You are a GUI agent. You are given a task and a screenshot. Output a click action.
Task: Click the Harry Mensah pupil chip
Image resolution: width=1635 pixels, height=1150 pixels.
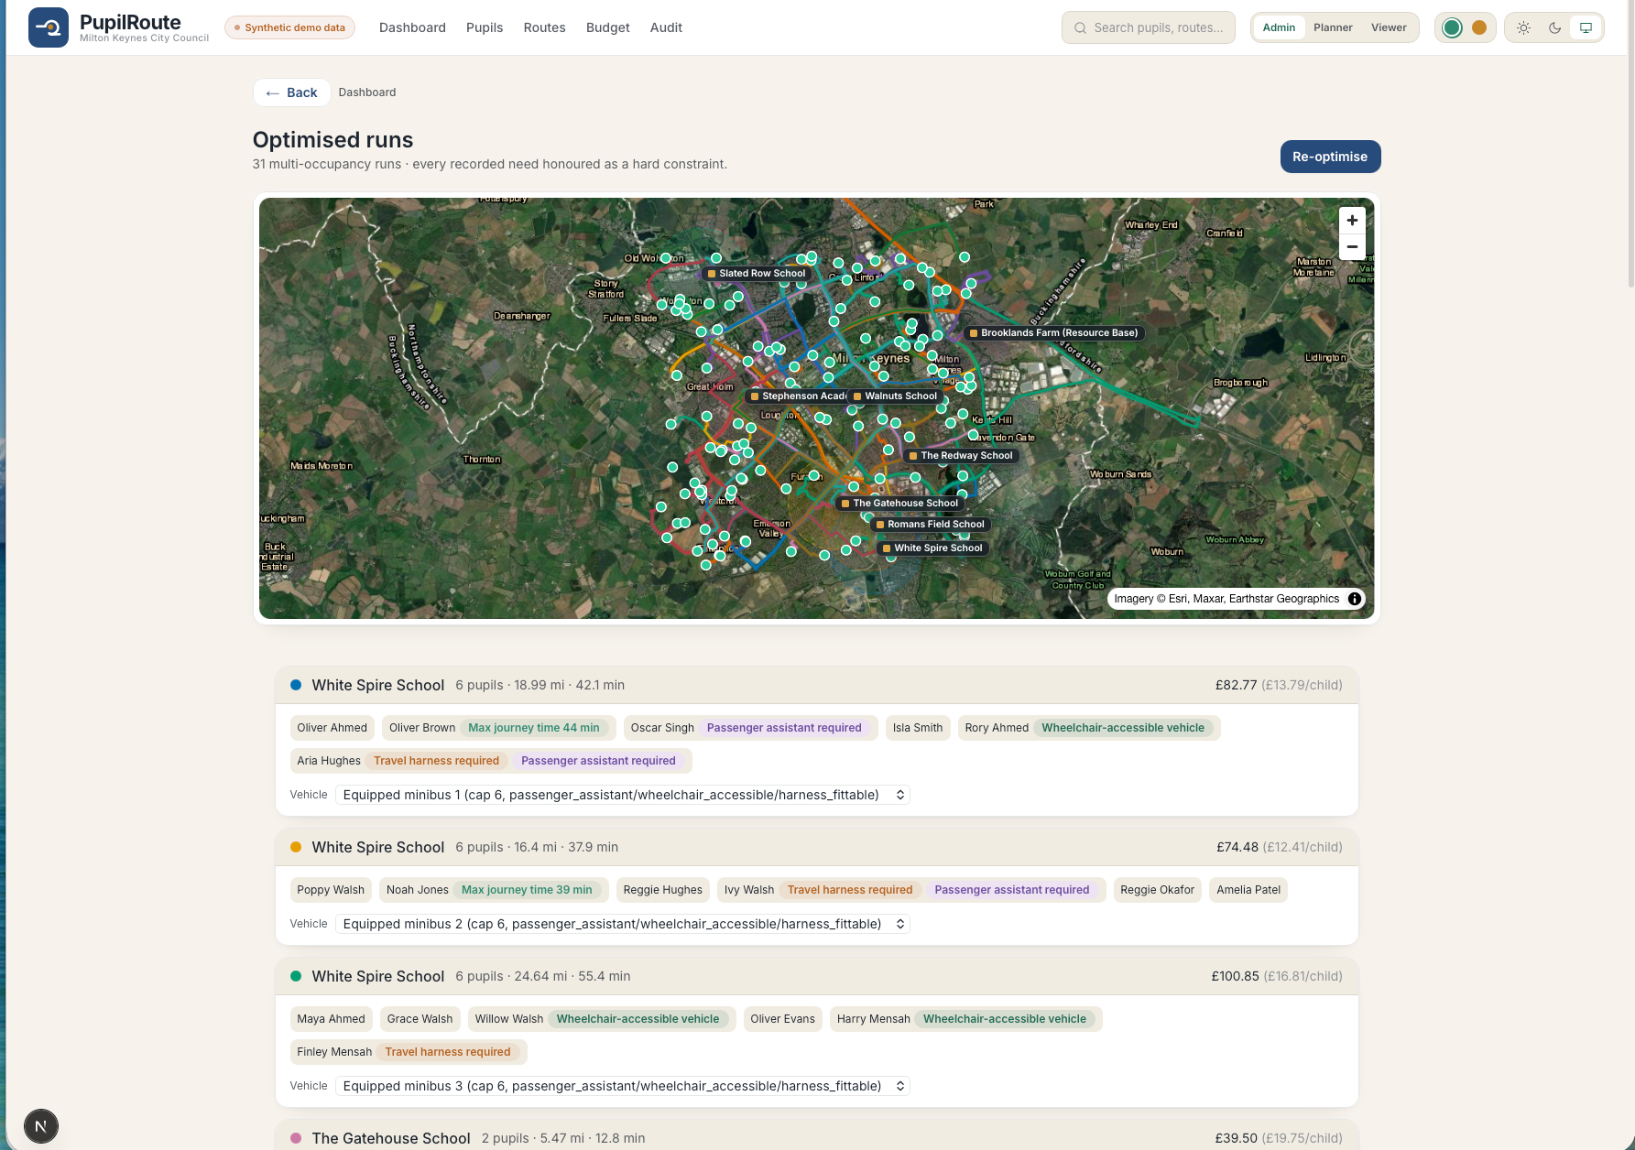pos(966,1019)
